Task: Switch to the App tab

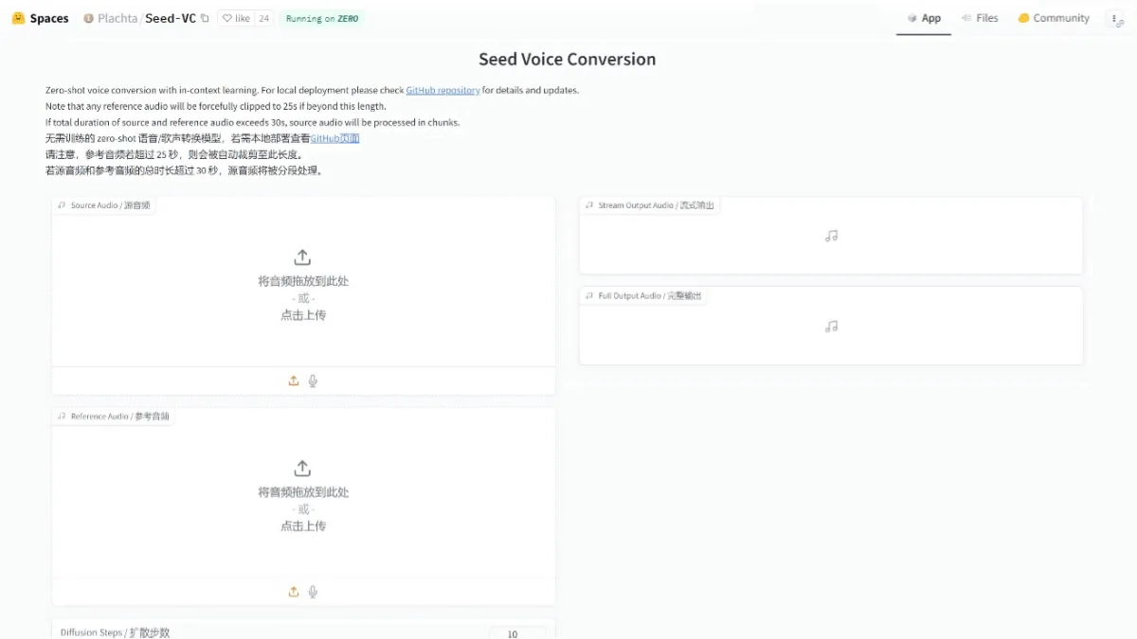Action: (x=924, y=18)
